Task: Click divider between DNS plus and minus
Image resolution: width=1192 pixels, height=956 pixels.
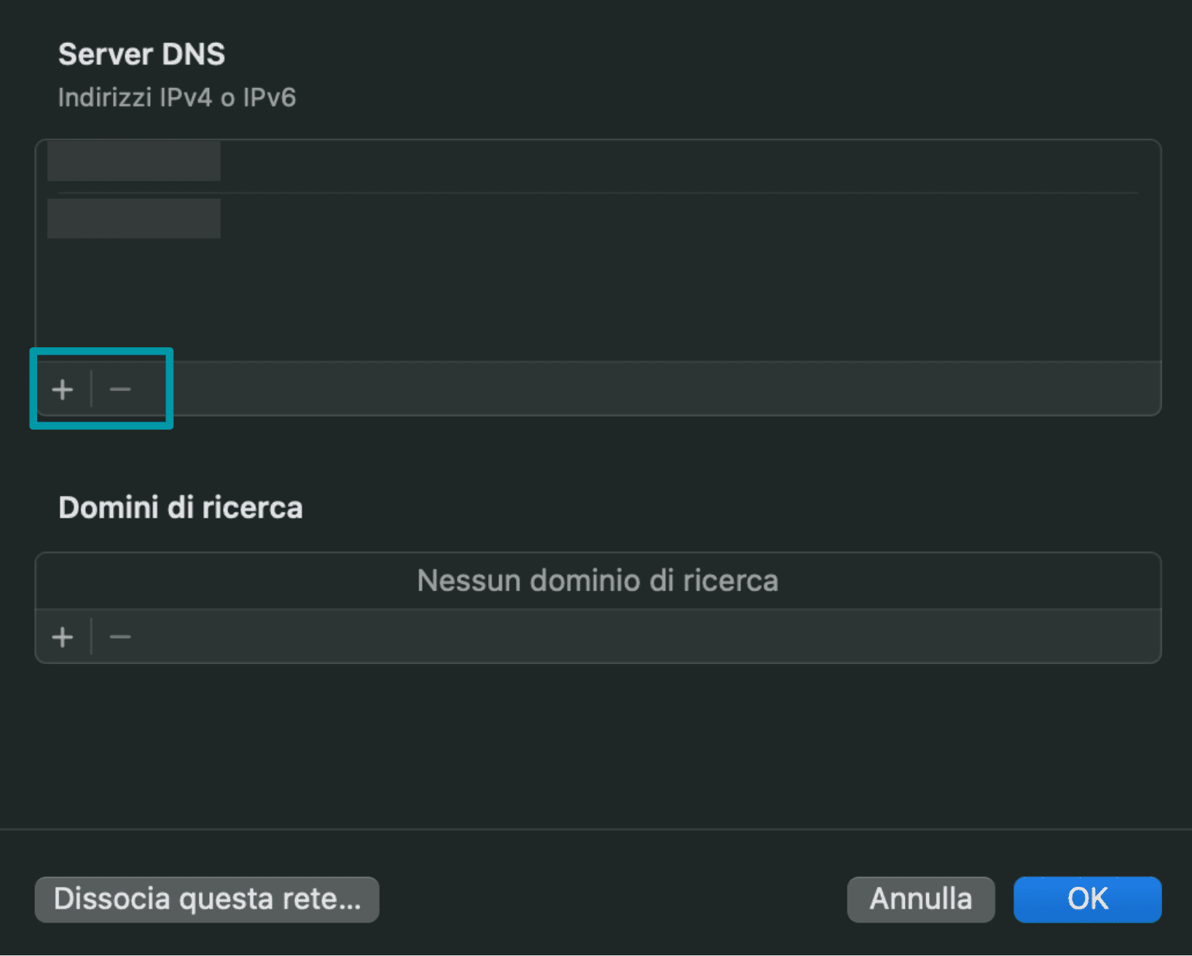Action: [91, 390]
